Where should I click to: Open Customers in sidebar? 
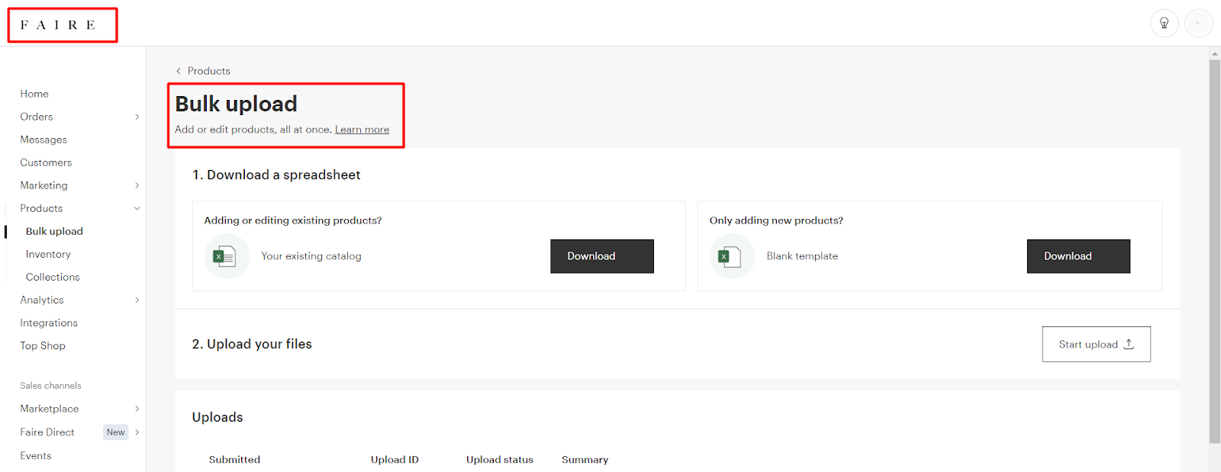click(46, 162)
